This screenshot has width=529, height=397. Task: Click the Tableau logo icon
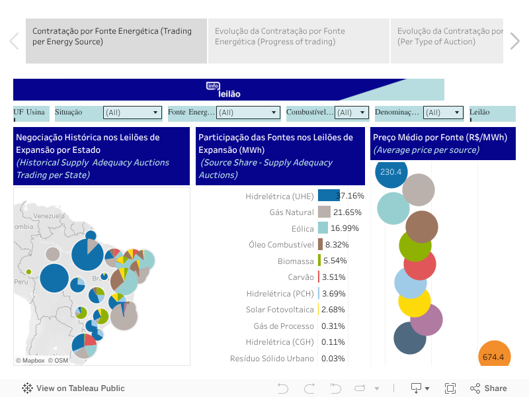(x=28, y=388)
